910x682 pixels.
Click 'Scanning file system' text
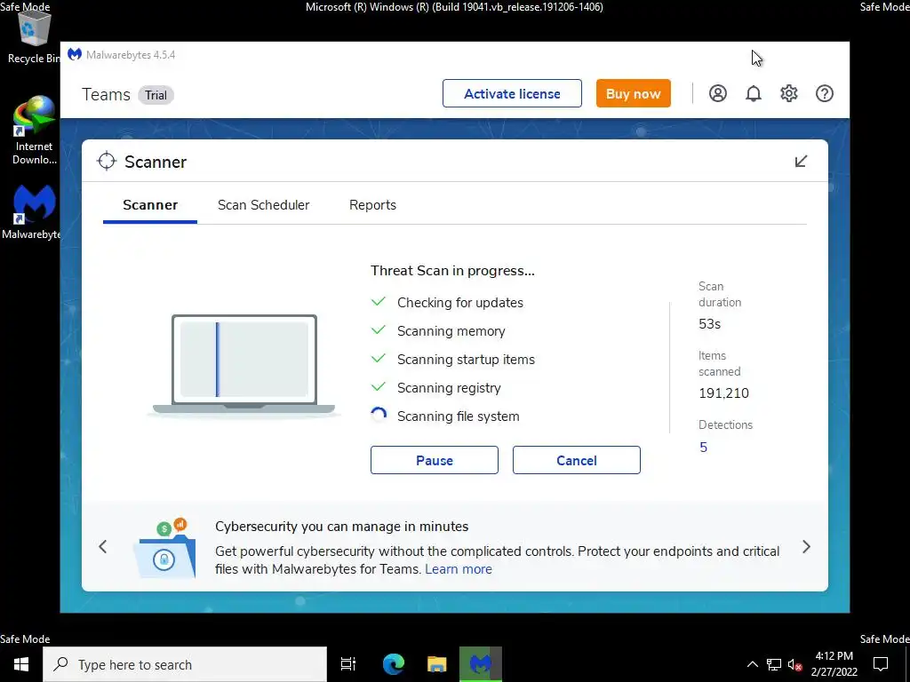click(459, 416)
